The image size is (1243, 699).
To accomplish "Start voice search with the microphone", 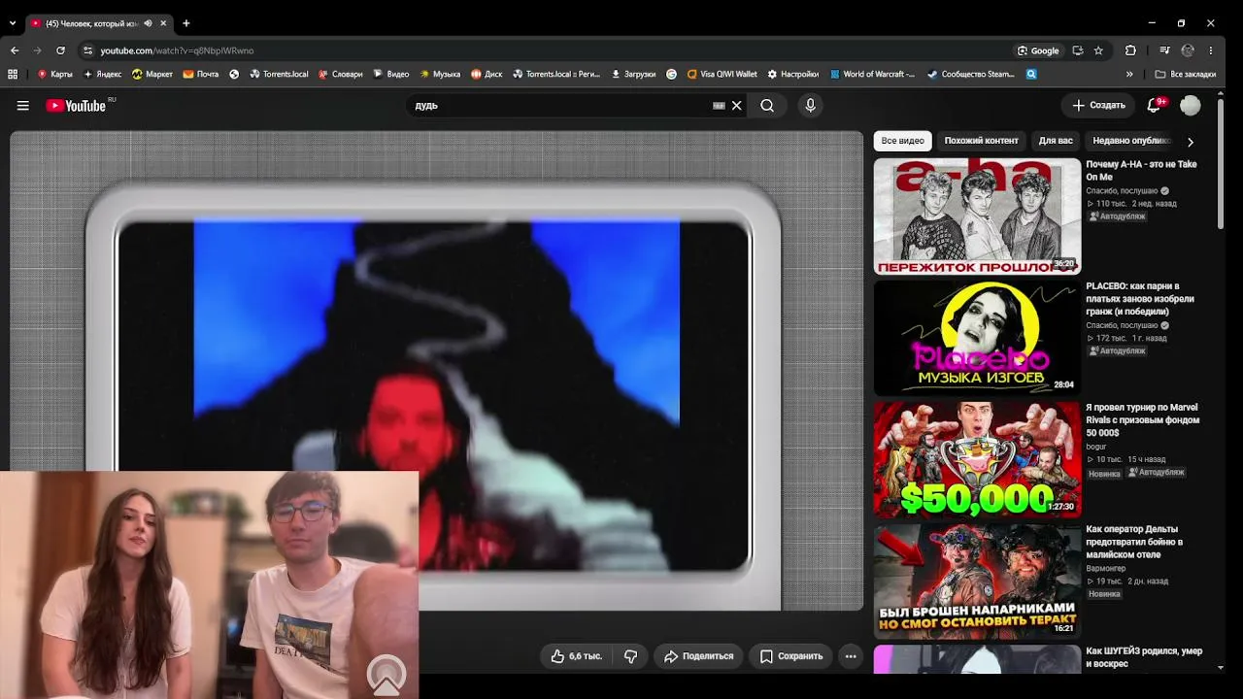I will click(x=811, y=106).
